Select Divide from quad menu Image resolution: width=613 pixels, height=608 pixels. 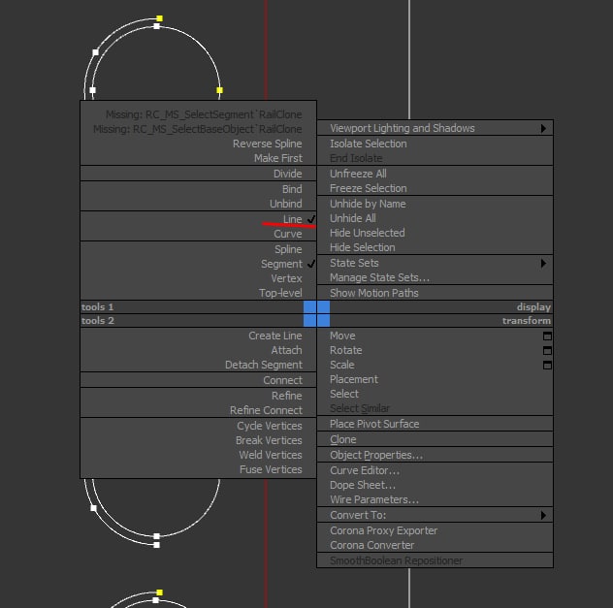(x=287, y=174)
